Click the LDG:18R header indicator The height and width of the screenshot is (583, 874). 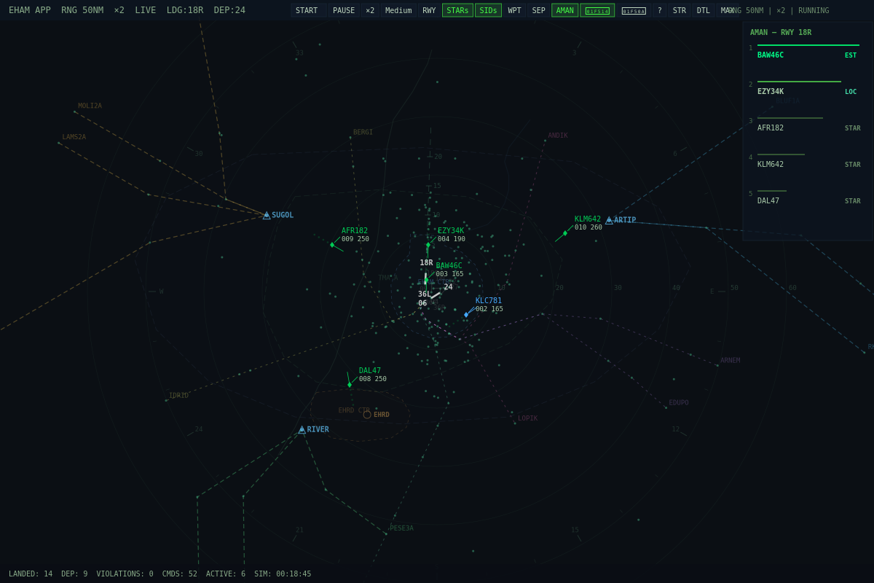[x=185, y=10]
